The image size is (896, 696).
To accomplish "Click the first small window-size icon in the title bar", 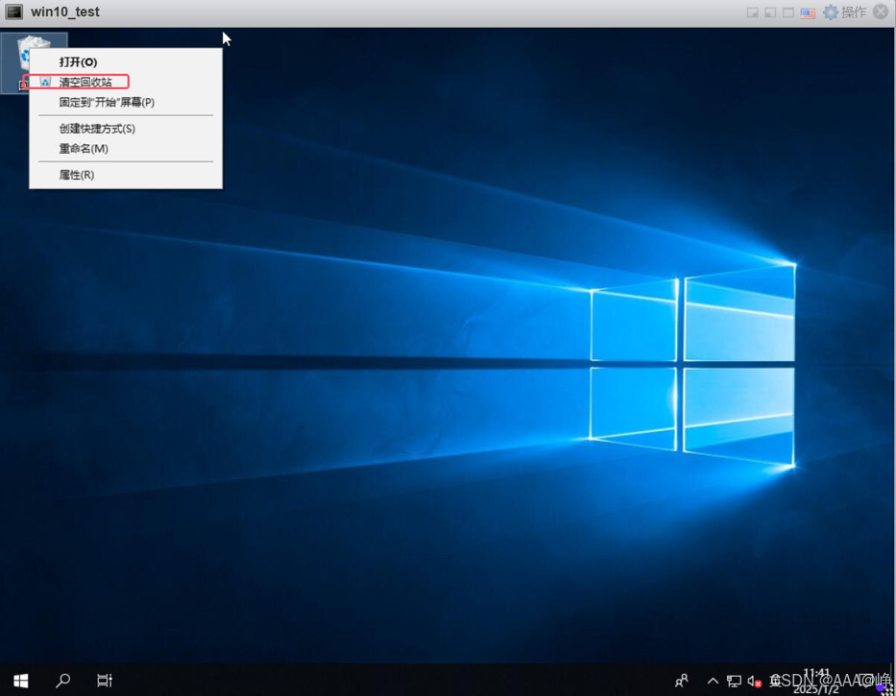I will [x=753, y=12].
